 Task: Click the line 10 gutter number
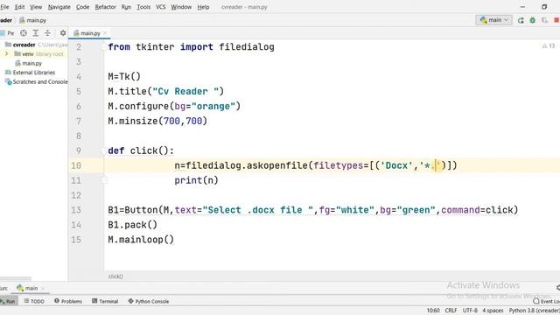pyautogui.click(x=76, y=165)
